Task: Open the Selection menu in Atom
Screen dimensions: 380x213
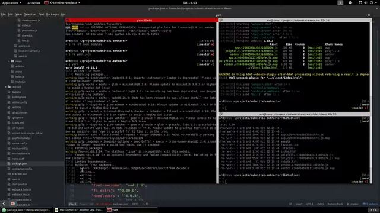Action: tap(30, 14)
